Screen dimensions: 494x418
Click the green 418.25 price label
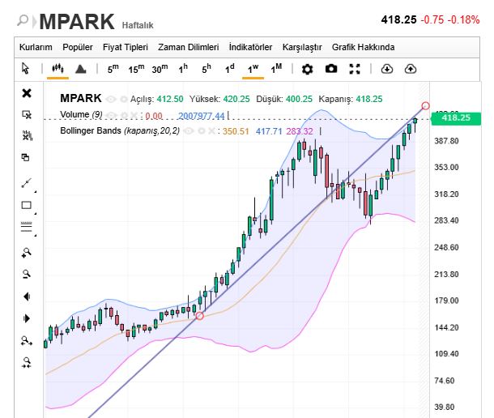[456, 118]
